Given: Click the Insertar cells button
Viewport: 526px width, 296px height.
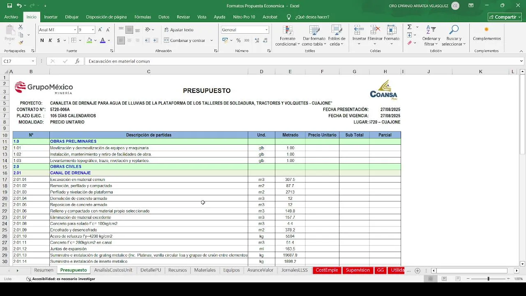Looking at the screenshot, I should 359,36.
